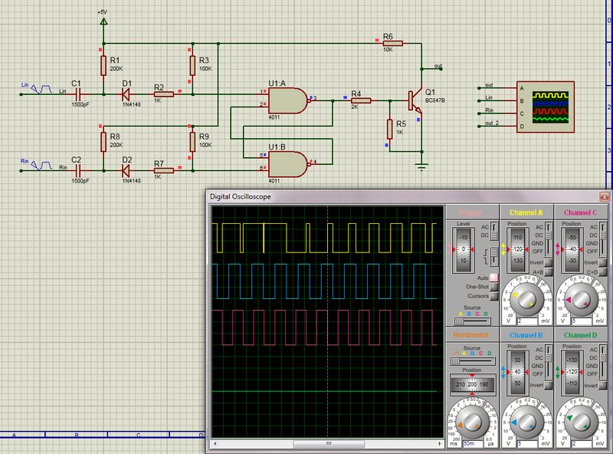The image size is (613, 454).
Task: Toggle Trigger Auto button
Action: pos(493,278)
